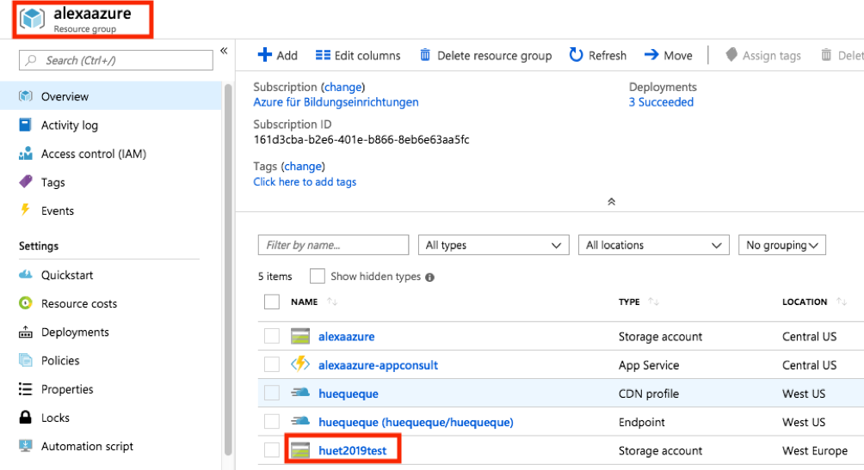Click the sidebar vertical scrollbar

point(228,270)
